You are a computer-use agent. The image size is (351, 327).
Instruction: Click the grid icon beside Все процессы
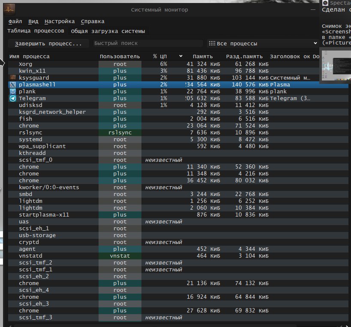(212, 43)
